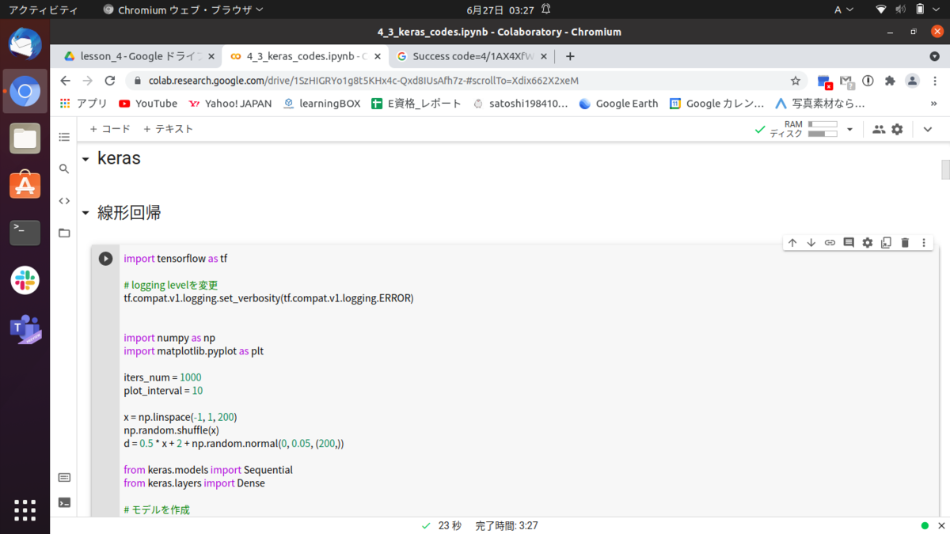Add a code cell with コード
The image size is (950, 534).
coord(110,129)
